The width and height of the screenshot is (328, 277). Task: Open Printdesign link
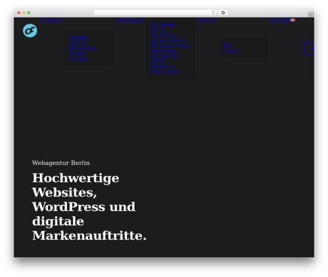(164, 50)
